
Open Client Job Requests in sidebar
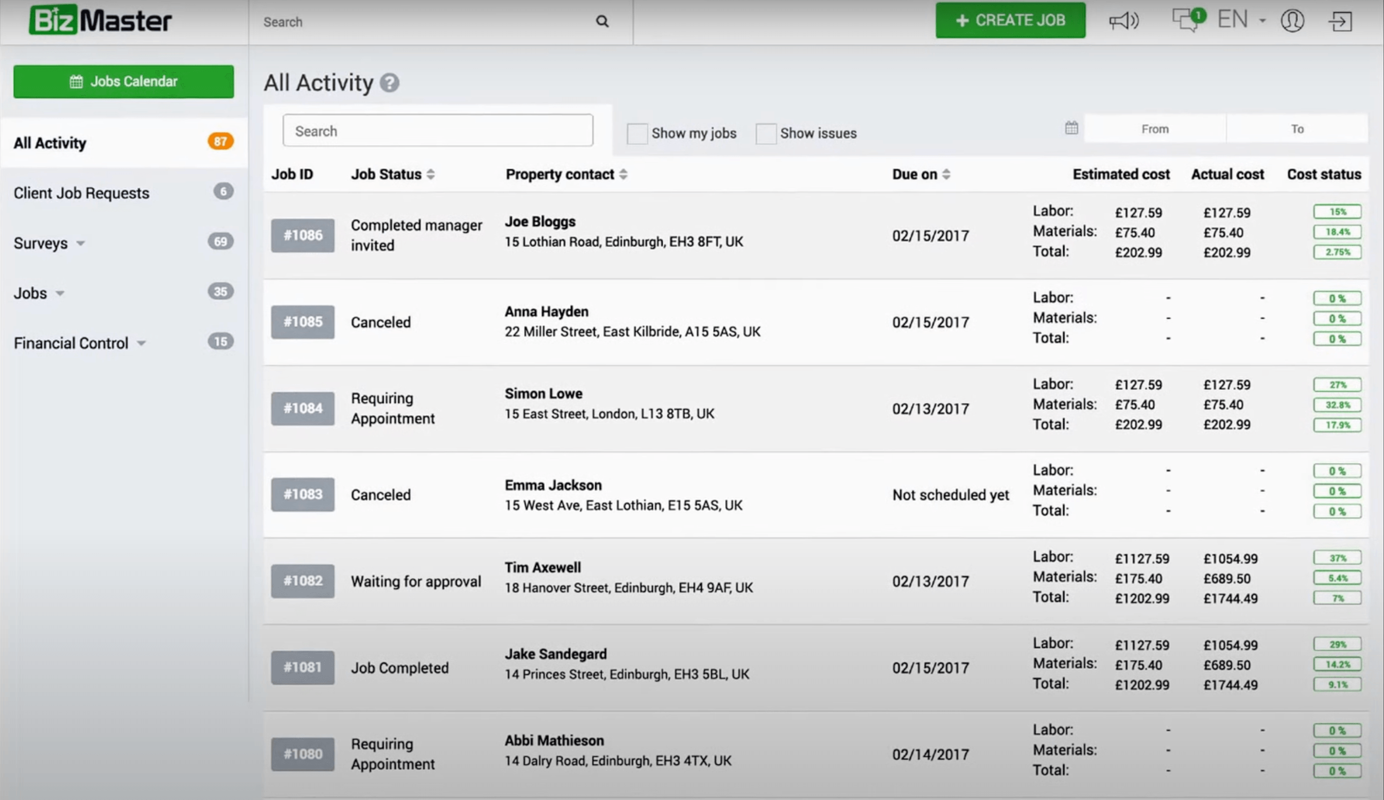pos(124,193)
